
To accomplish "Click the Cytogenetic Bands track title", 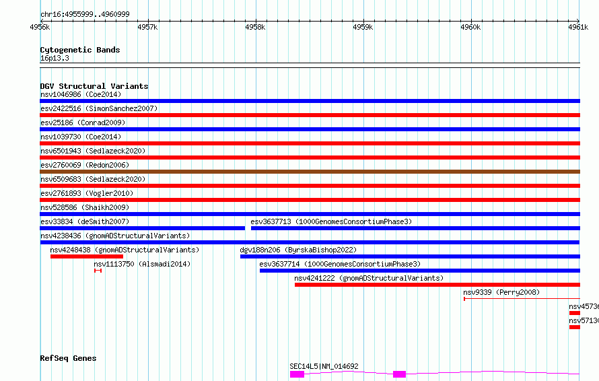I will point(80,50).
